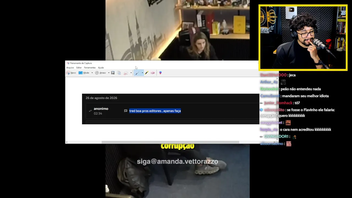352x198 pixels.
Task: Open Paint 3D editing icon
Action: pyautogui.click(x=160, y=73)
